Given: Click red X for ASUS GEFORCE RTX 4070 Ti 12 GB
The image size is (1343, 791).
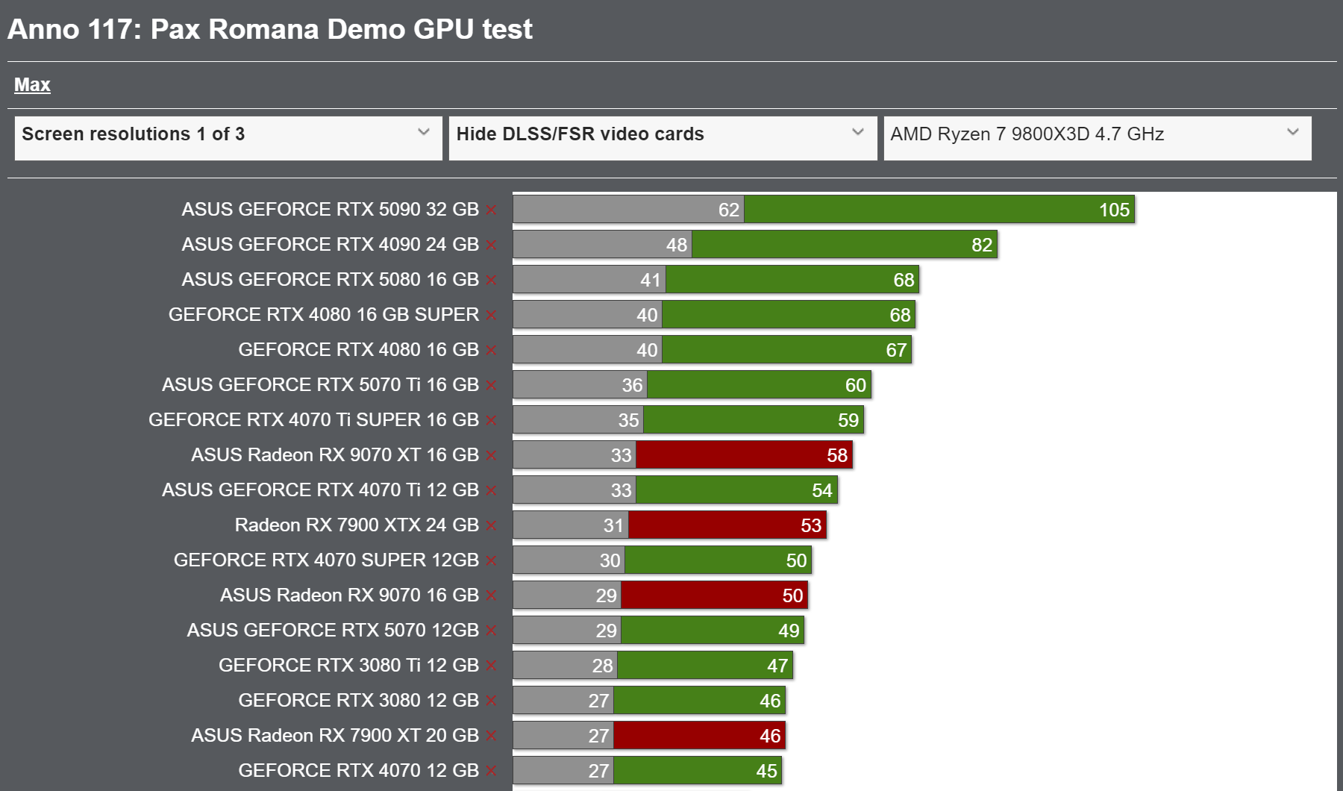Looking at the screenshot, I should click(x=491, y=491).
